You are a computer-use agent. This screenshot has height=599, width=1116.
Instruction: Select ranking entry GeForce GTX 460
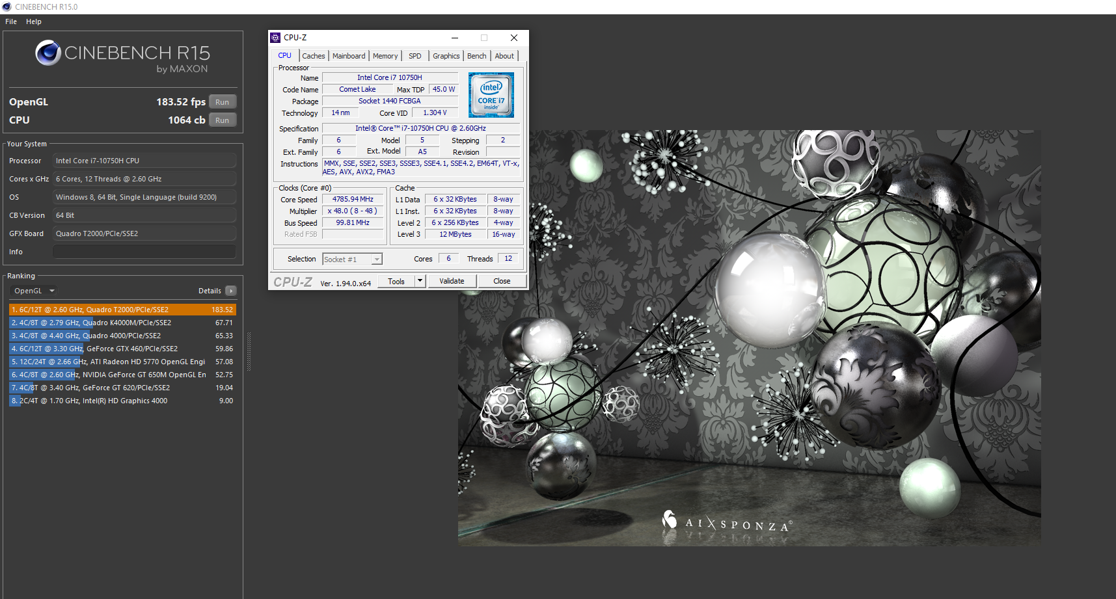click(x=122, y=349)
